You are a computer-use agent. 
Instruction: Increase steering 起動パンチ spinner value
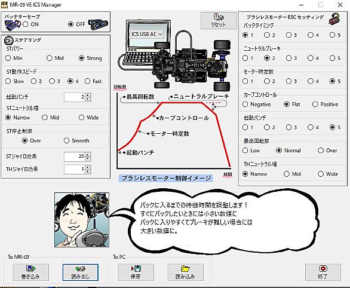(x=88, y=95)
